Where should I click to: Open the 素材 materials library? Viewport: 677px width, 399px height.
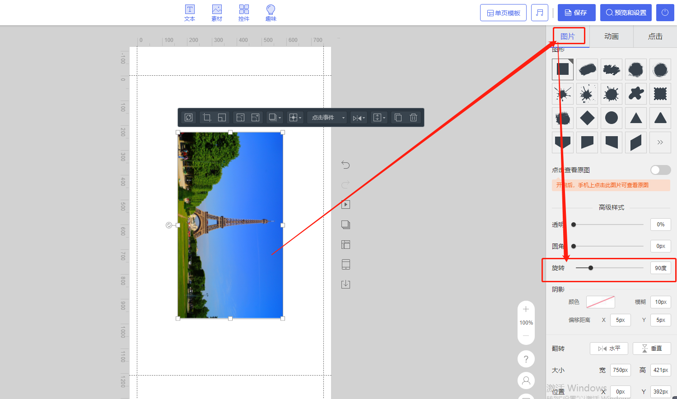[217, 13]
